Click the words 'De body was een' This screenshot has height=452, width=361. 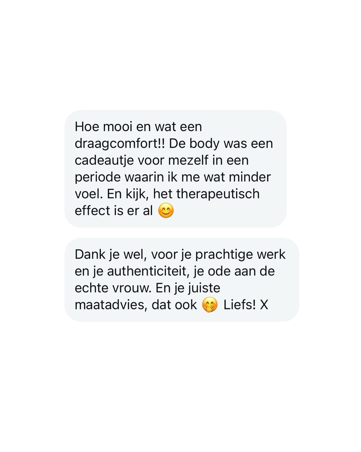[221, 144]
